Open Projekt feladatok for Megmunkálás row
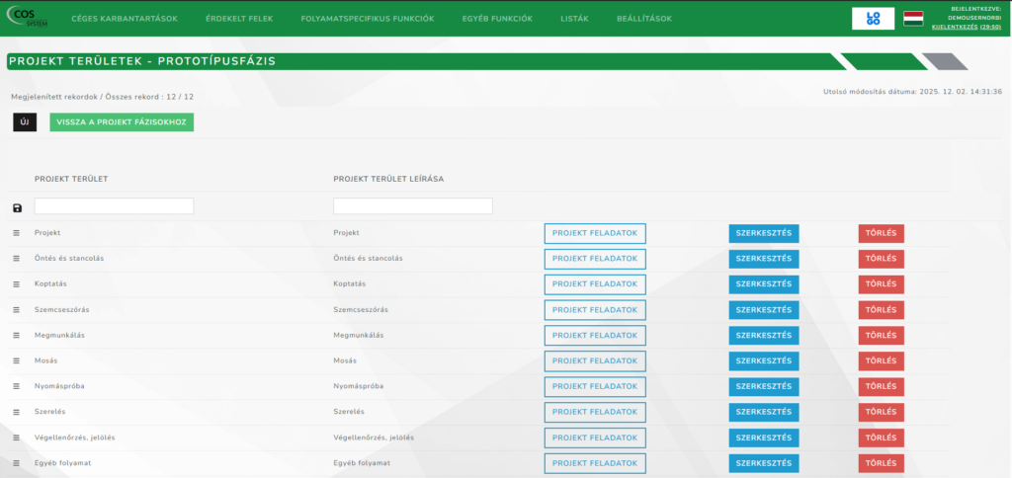 pyautogui.click(x=594, y=336)
